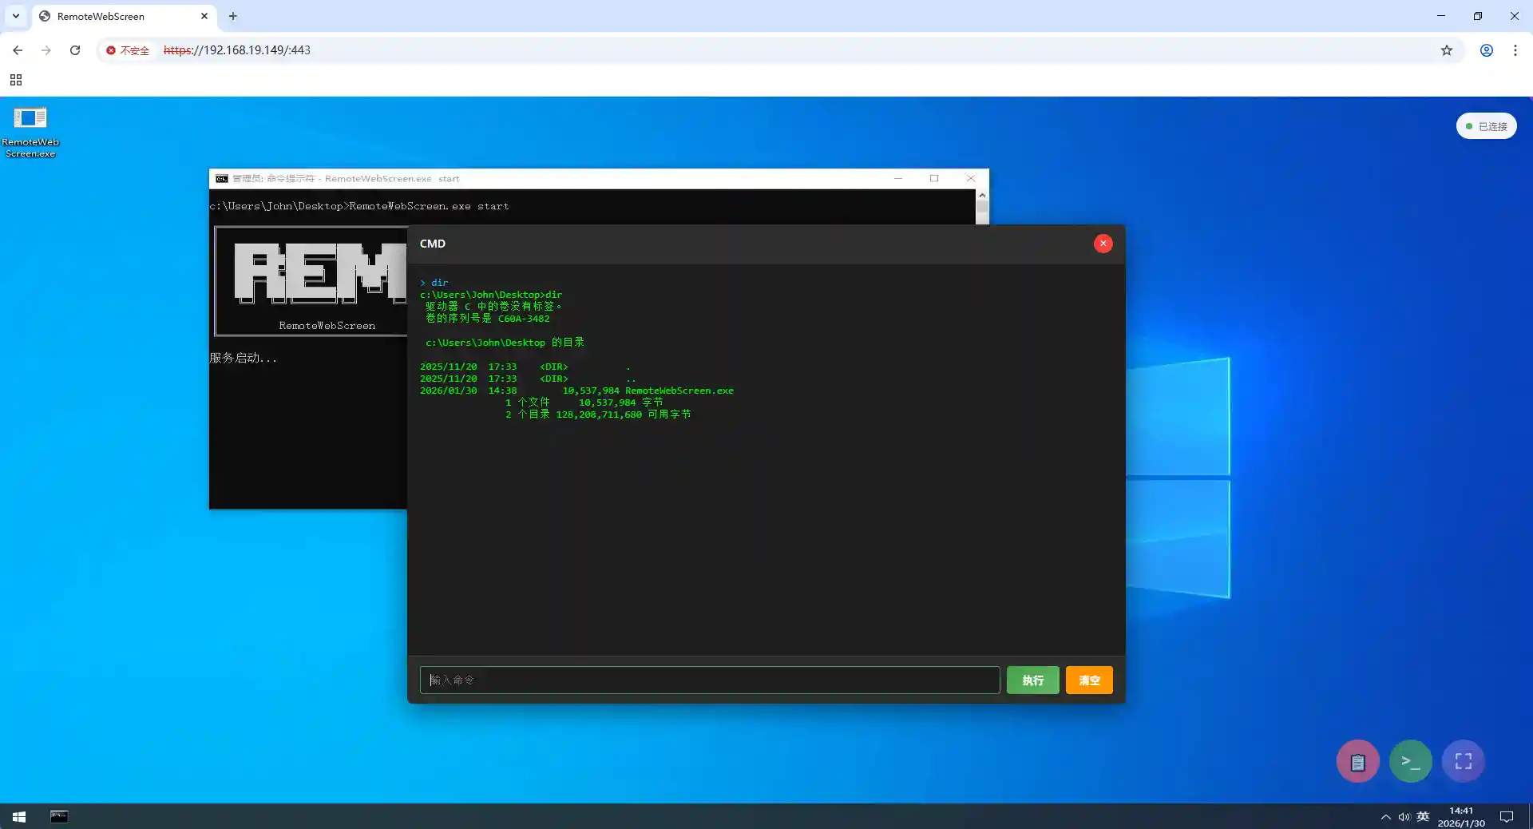Click the 清空 clear button
1533x829 pixels.
point(1089,680)
